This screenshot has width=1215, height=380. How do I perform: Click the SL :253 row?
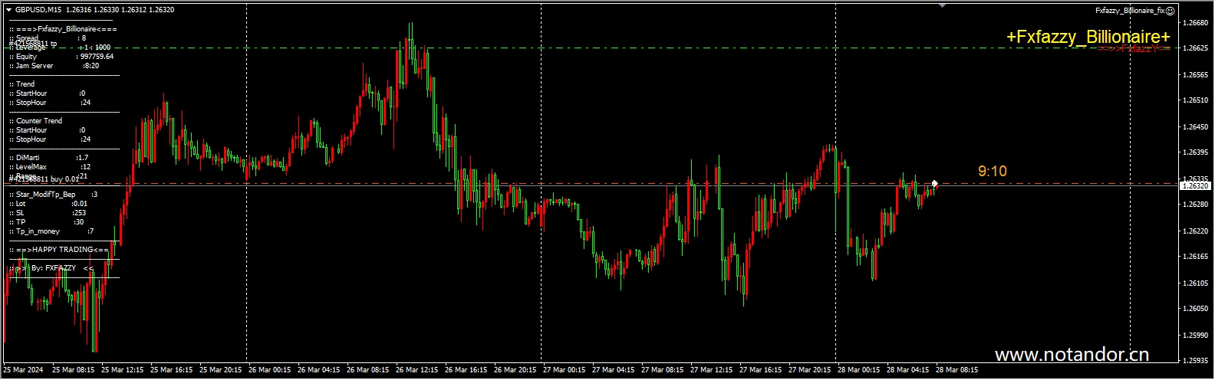(x=48, y=213)
